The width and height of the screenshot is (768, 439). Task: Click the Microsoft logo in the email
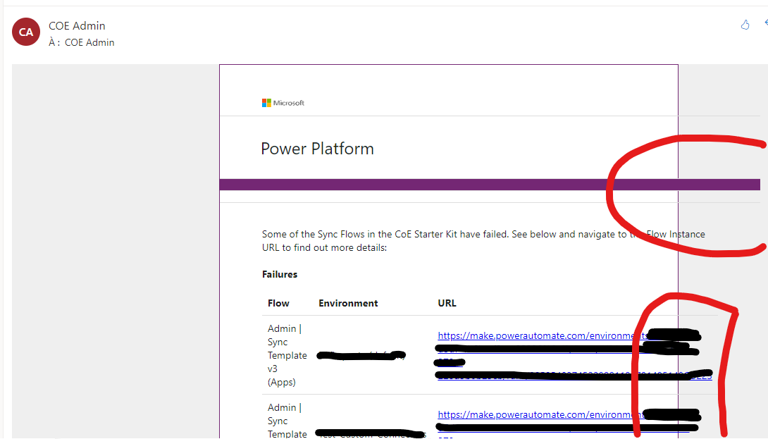283,103
